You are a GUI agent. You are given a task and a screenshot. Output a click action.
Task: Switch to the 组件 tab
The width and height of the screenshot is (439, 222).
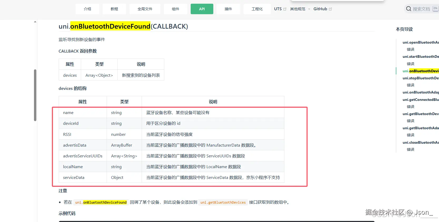pos(175,9)
